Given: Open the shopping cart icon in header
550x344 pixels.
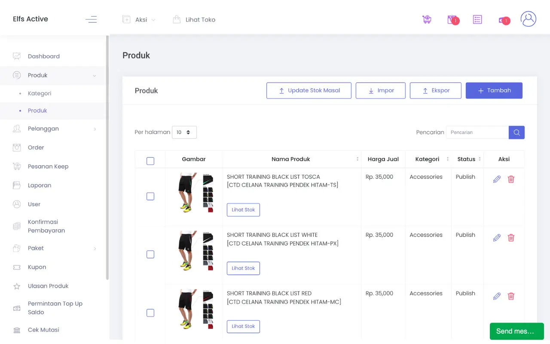Looking at the screenshot, I should [427, 19].
